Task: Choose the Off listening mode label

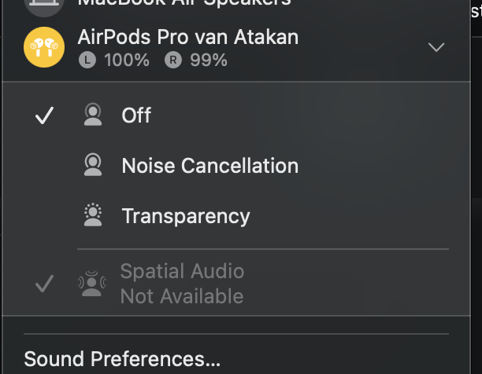Action: click(x=136, y=116)
